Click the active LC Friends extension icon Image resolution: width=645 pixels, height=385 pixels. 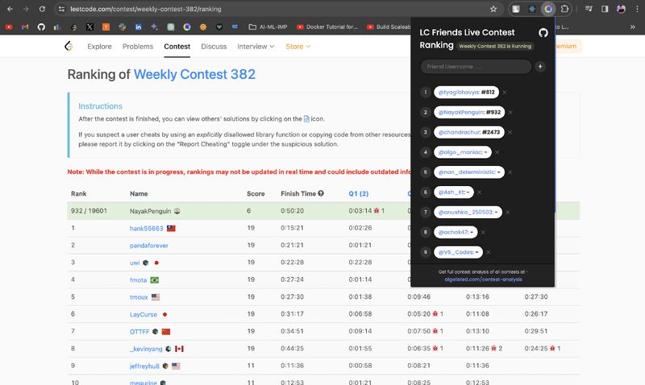point(548,9)
